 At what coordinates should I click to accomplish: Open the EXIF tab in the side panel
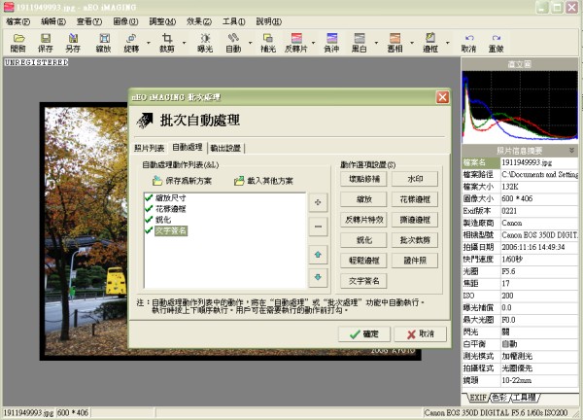477,398
